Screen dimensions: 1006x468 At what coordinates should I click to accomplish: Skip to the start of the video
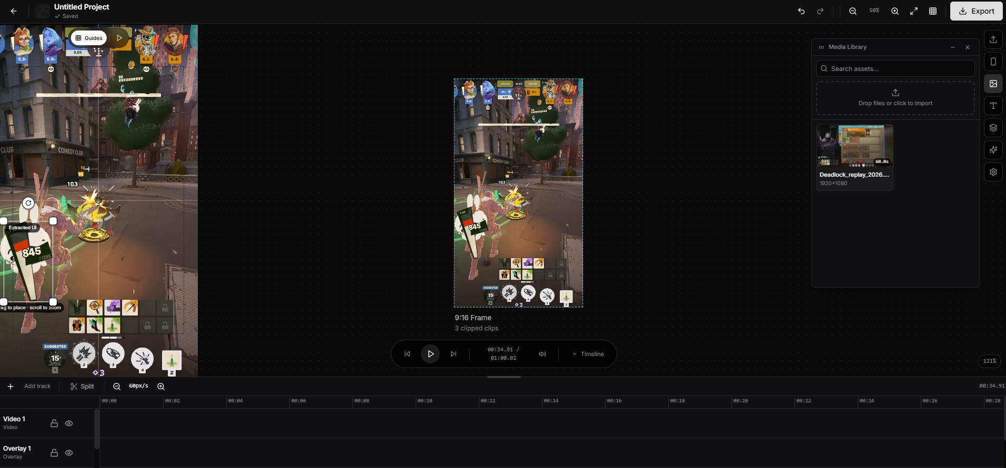407,354
